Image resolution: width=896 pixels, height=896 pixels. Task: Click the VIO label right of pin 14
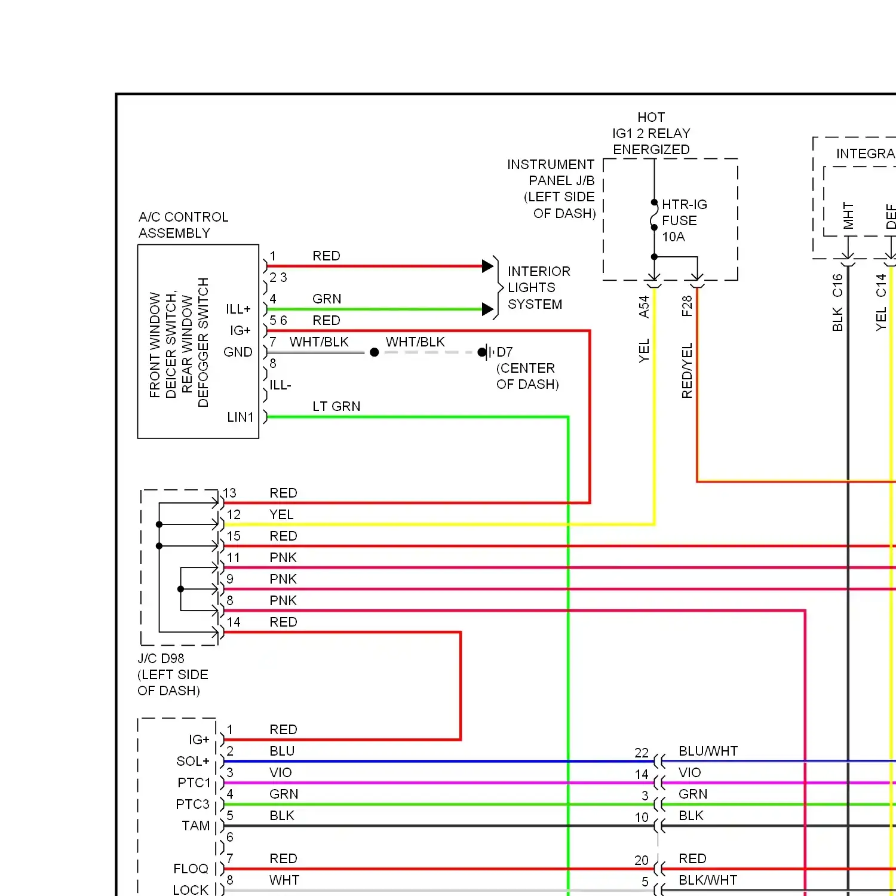689,772
